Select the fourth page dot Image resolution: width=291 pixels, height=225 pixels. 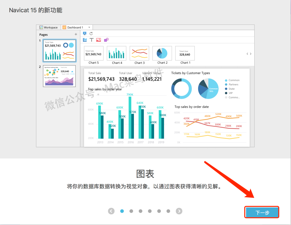pos(150,211)
